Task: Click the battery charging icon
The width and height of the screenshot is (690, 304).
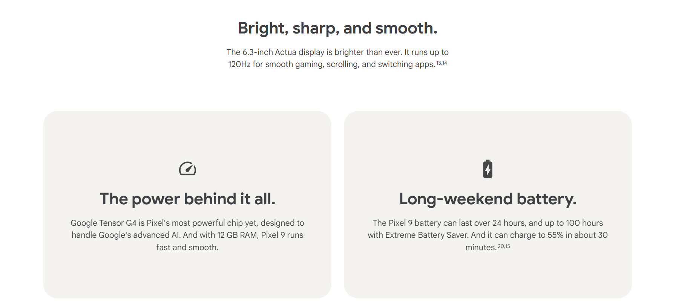Action: pos(488,169)
